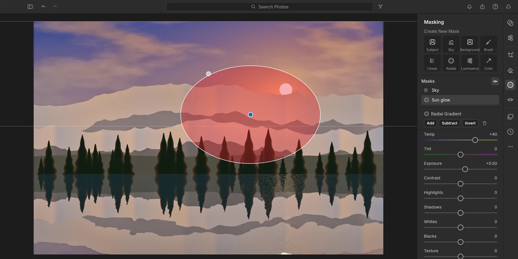Open notifications bell
The width and height of the screenshot is (518, 259).
[469, 6]
